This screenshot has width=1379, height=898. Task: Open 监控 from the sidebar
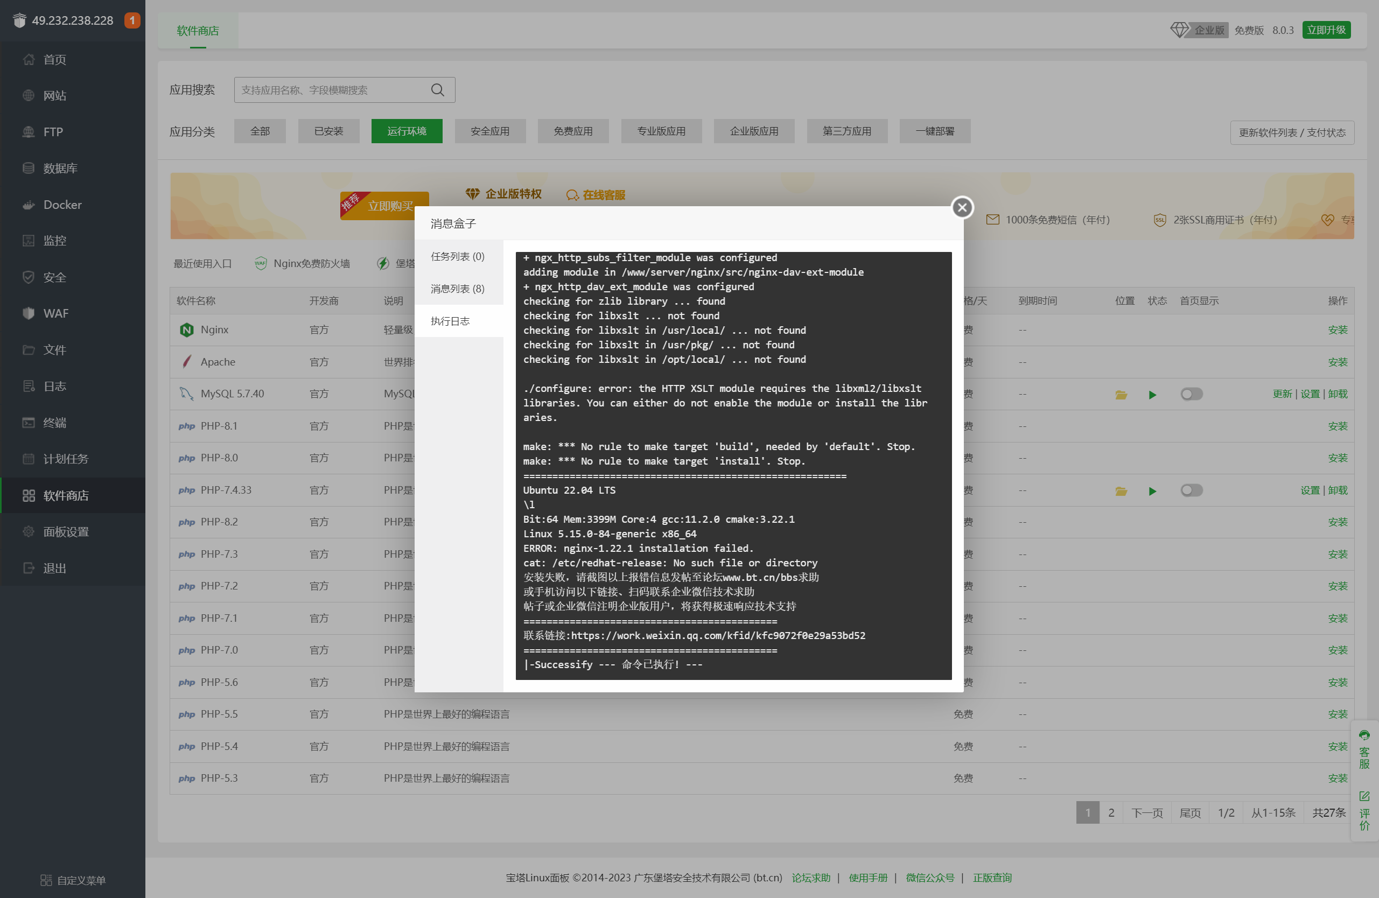tap(73, 241)
